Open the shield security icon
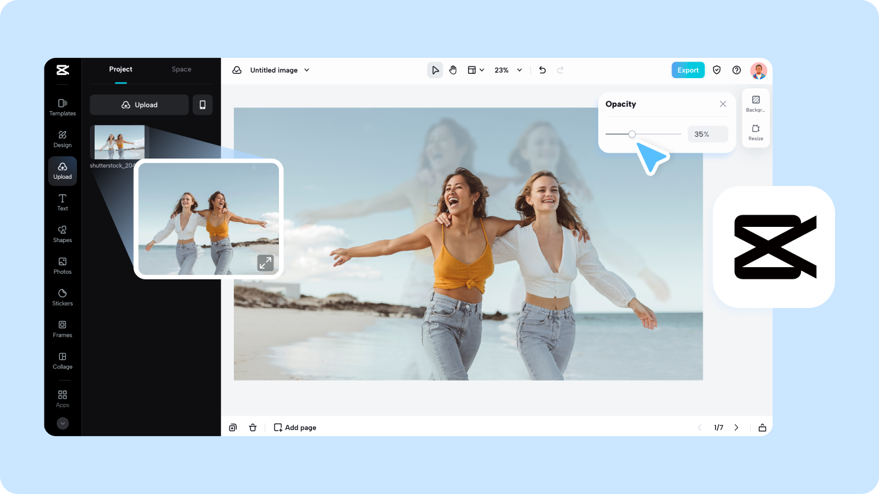The image size is (879, 494). pos(717,70)
